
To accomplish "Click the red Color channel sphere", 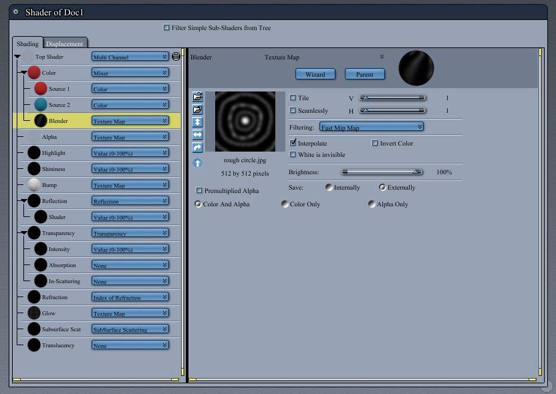I will click(x=34, y=73).
